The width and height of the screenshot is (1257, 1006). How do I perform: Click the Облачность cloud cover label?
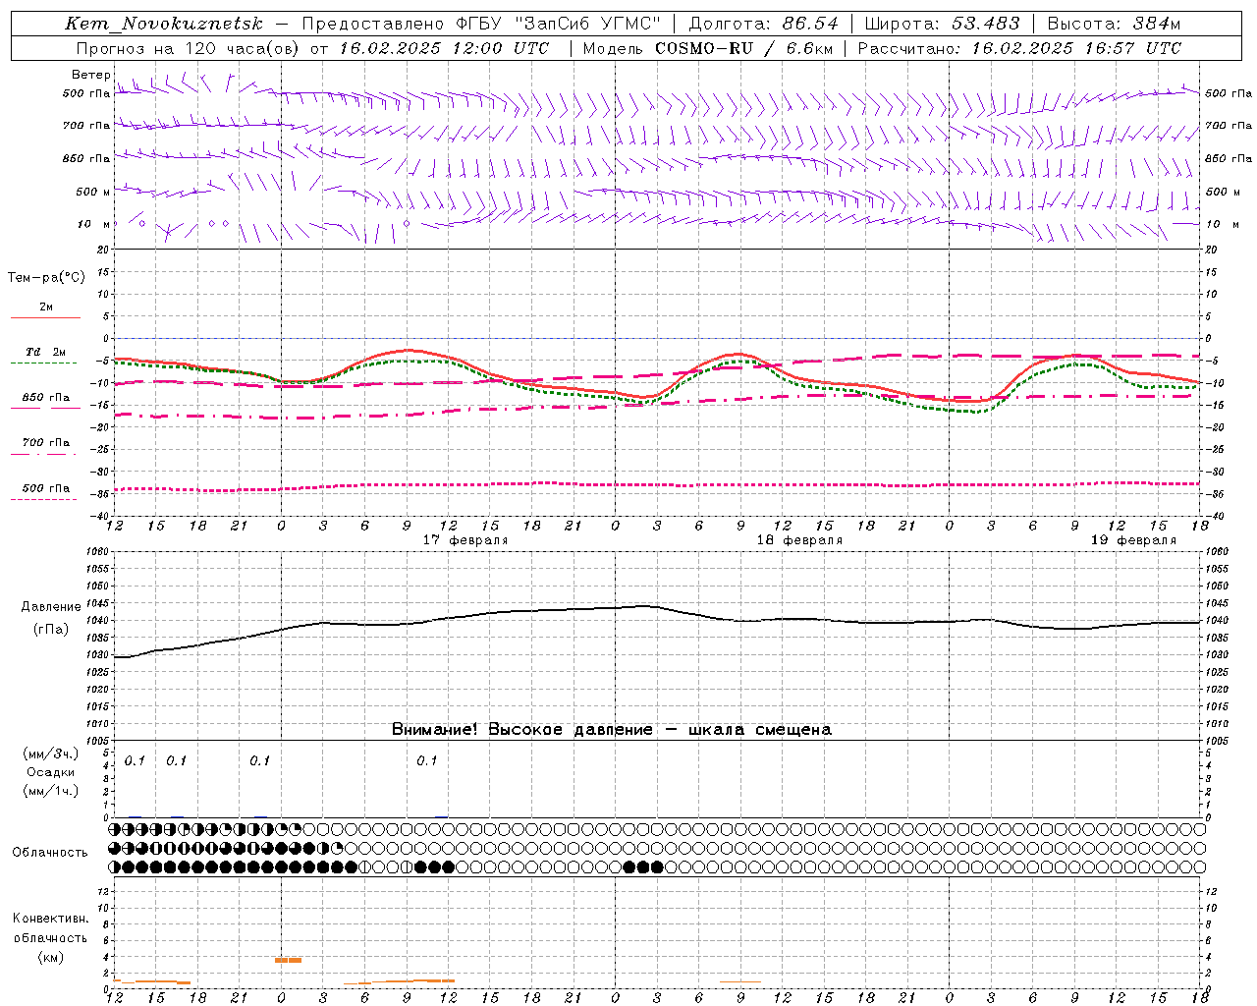(x=50, y=853)
